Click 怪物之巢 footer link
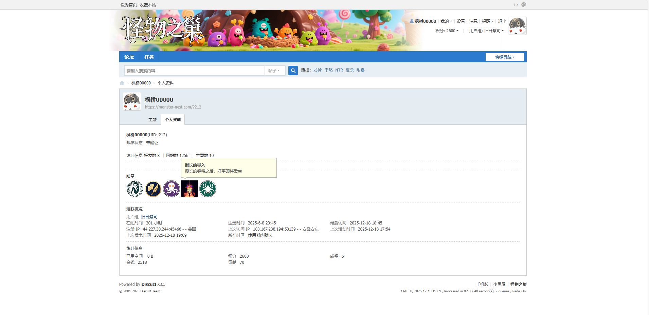The height and width of the screenshot is (315, 649). (519, 284)
